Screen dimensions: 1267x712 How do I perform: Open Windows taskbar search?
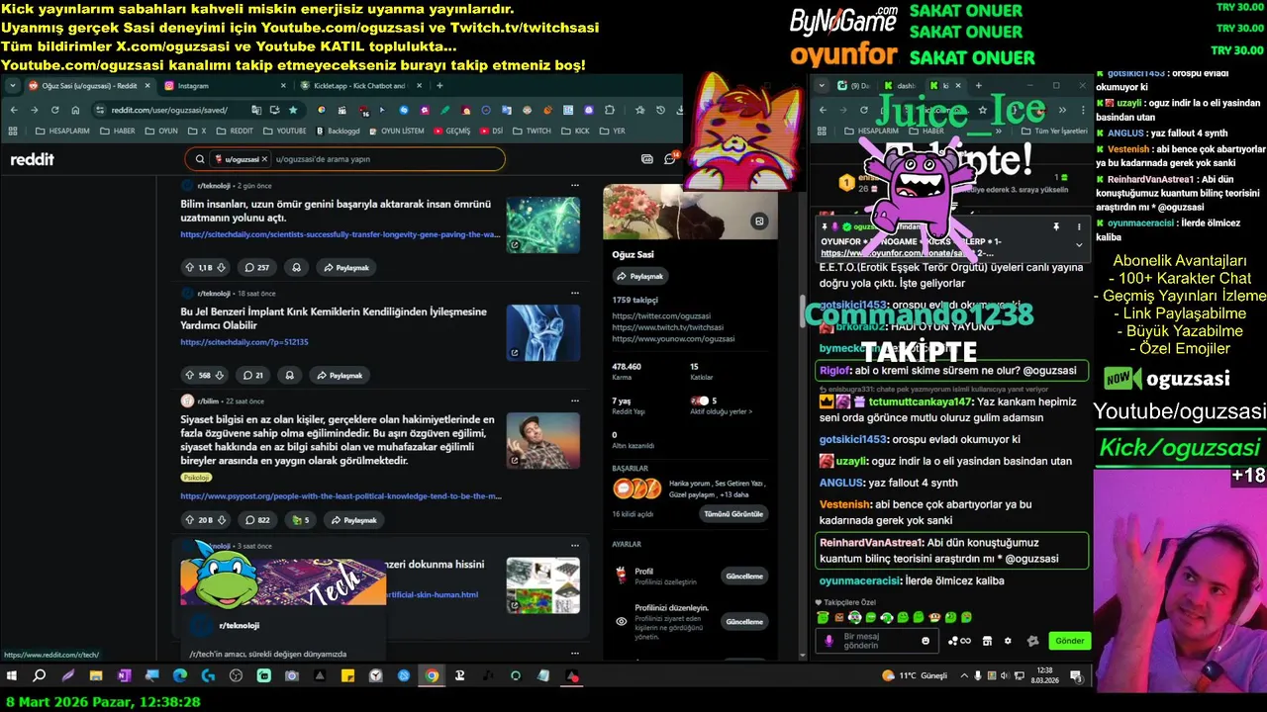pyautogui.click(x=40, y=676)
